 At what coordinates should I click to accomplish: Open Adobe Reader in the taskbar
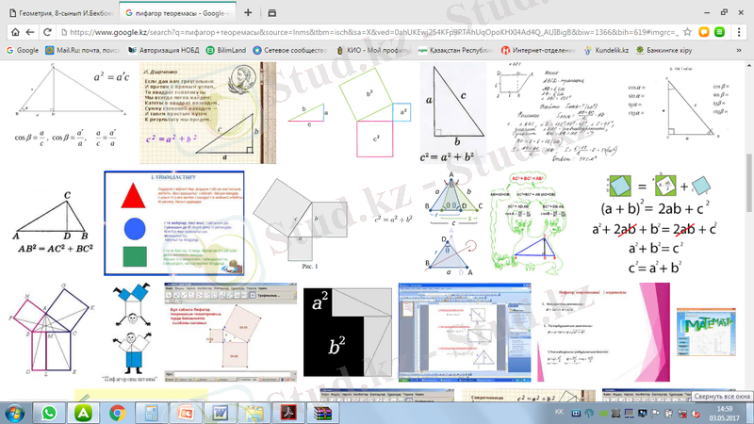pyautogui.click(x=288, y=413)
